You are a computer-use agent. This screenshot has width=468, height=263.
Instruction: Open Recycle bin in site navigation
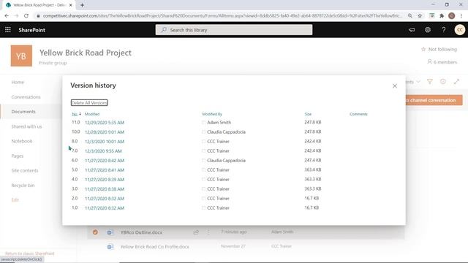click(23, 186)
